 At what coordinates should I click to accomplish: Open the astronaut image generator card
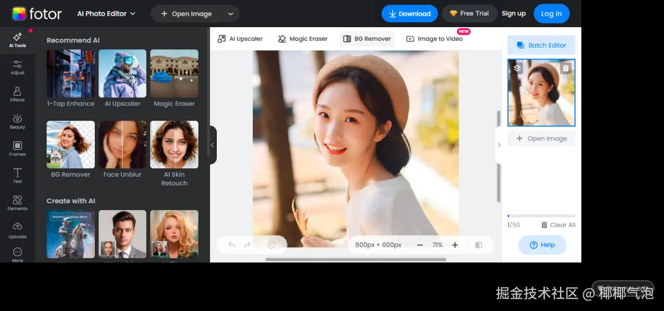pyautogui.click(x=70, y=234)
